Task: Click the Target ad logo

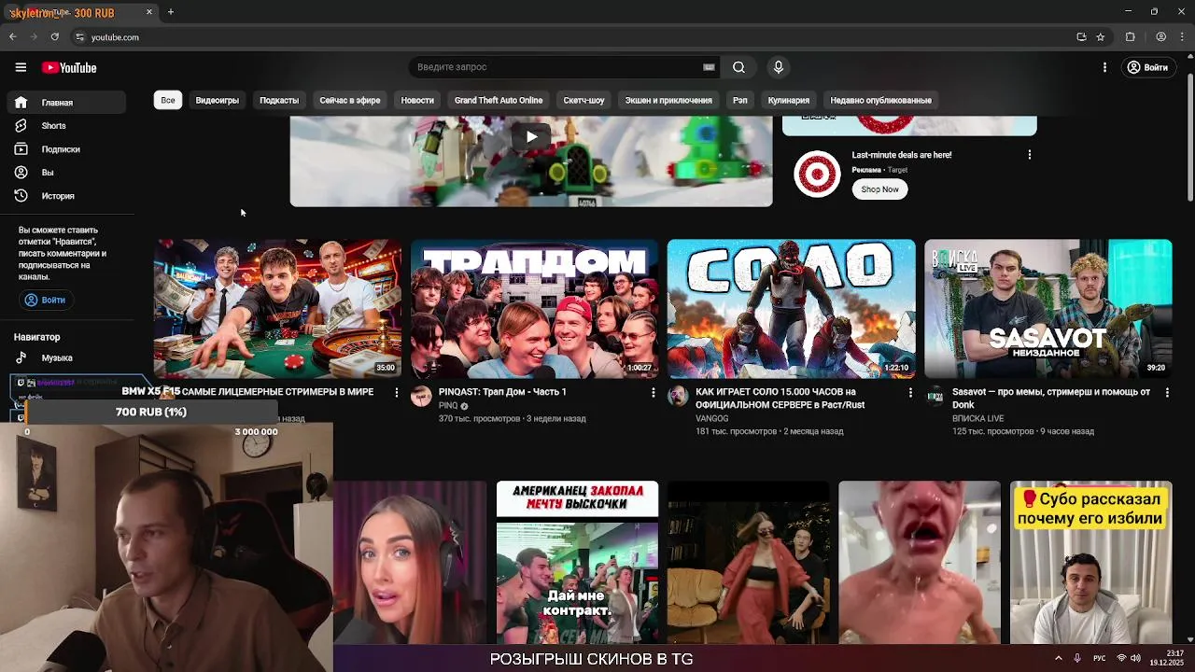Action: (817, 174)
